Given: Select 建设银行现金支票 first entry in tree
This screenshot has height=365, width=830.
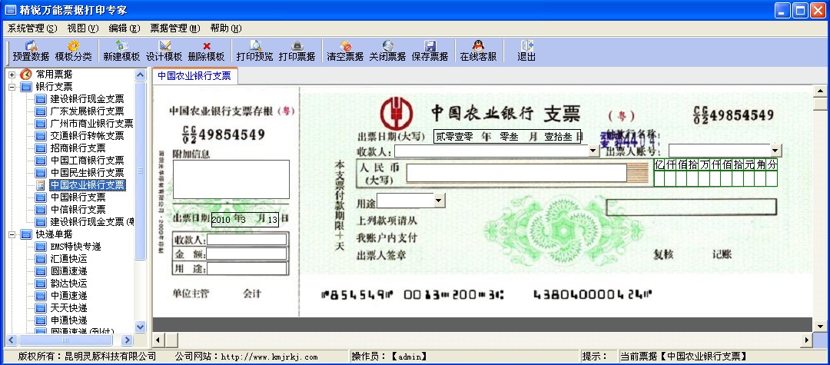Looking at the screenshot, I should [88, 99].
